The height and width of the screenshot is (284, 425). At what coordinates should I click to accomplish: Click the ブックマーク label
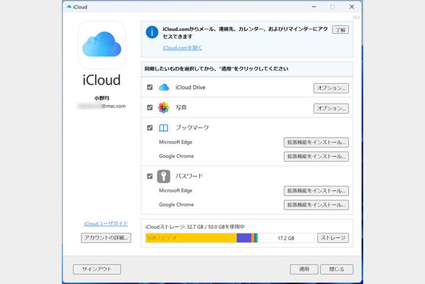coord(192,127)
